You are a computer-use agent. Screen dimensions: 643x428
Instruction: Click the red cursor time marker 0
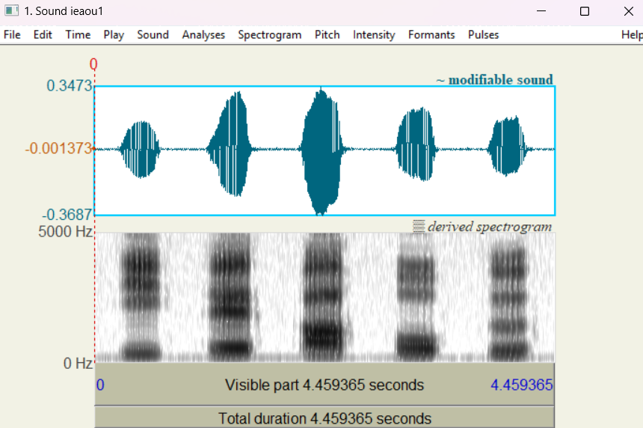93,64
